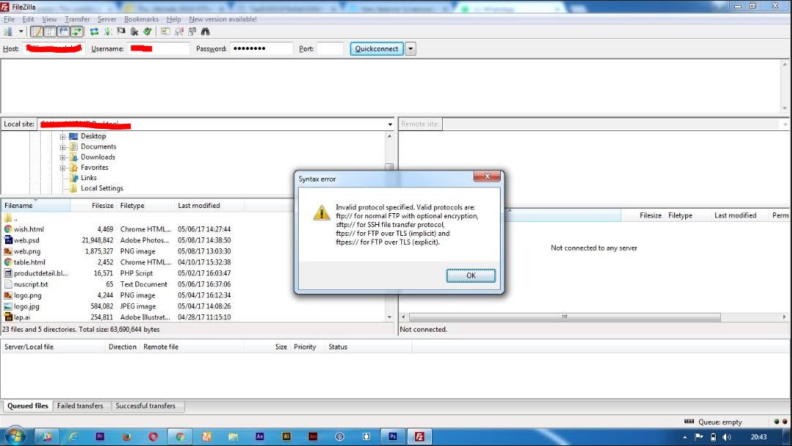Expand the Documents tree node
The width and height of the screenshot is (792, 446).
tap(63, 147)
